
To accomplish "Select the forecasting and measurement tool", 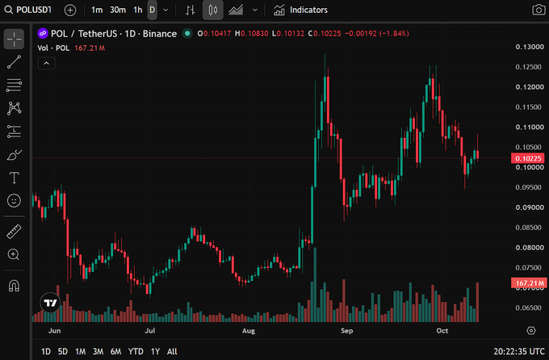I will pos(14,132).
